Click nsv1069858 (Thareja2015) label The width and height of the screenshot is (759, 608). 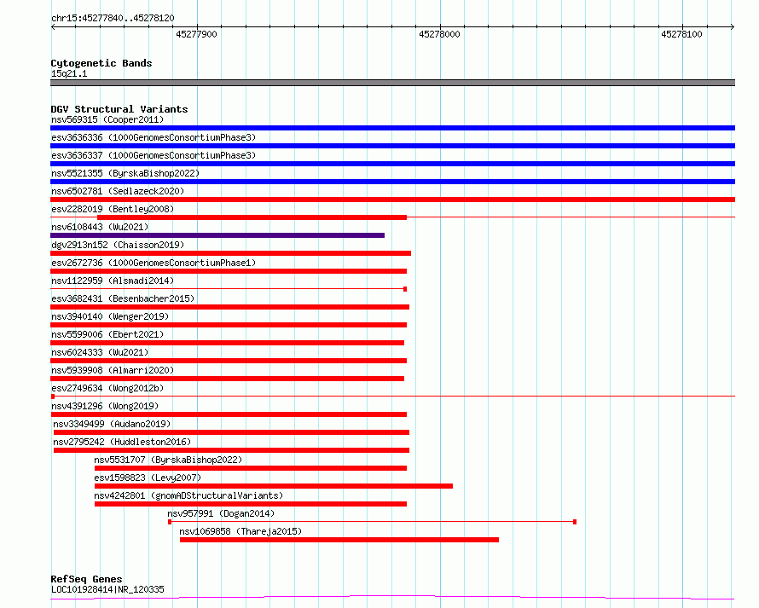[x=240, y=531]
